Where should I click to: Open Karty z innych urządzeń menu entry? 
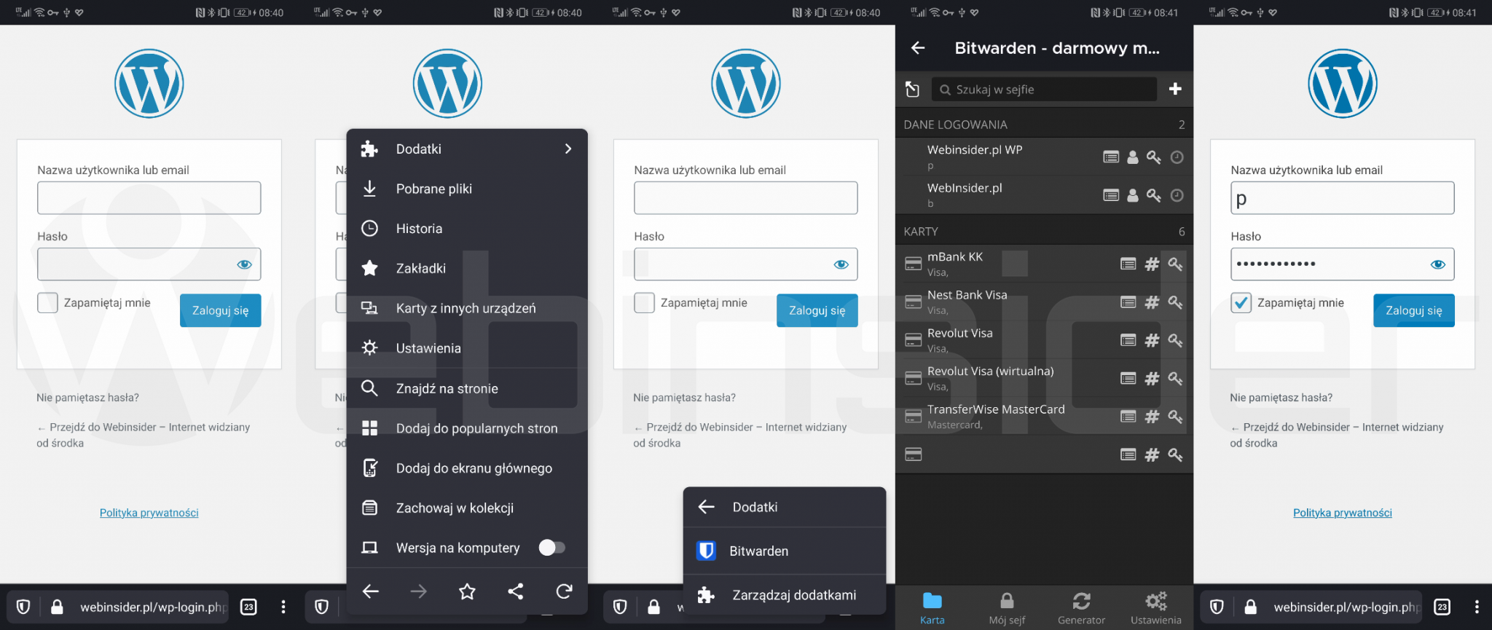click(467, 308)
